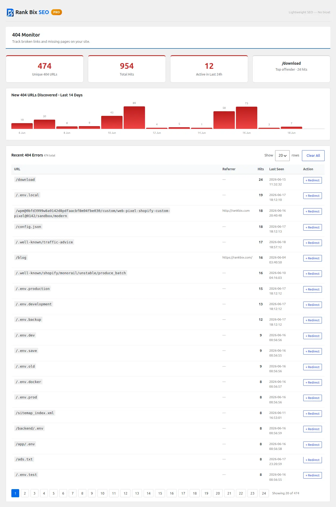This screenshot has height=507, width=336.
Task: Go to pagination page 5
Action: coord(54,493)
